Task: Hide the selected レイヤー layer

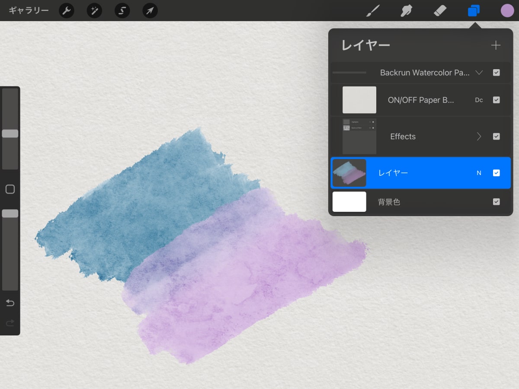Action: click(x=497, y=173)
